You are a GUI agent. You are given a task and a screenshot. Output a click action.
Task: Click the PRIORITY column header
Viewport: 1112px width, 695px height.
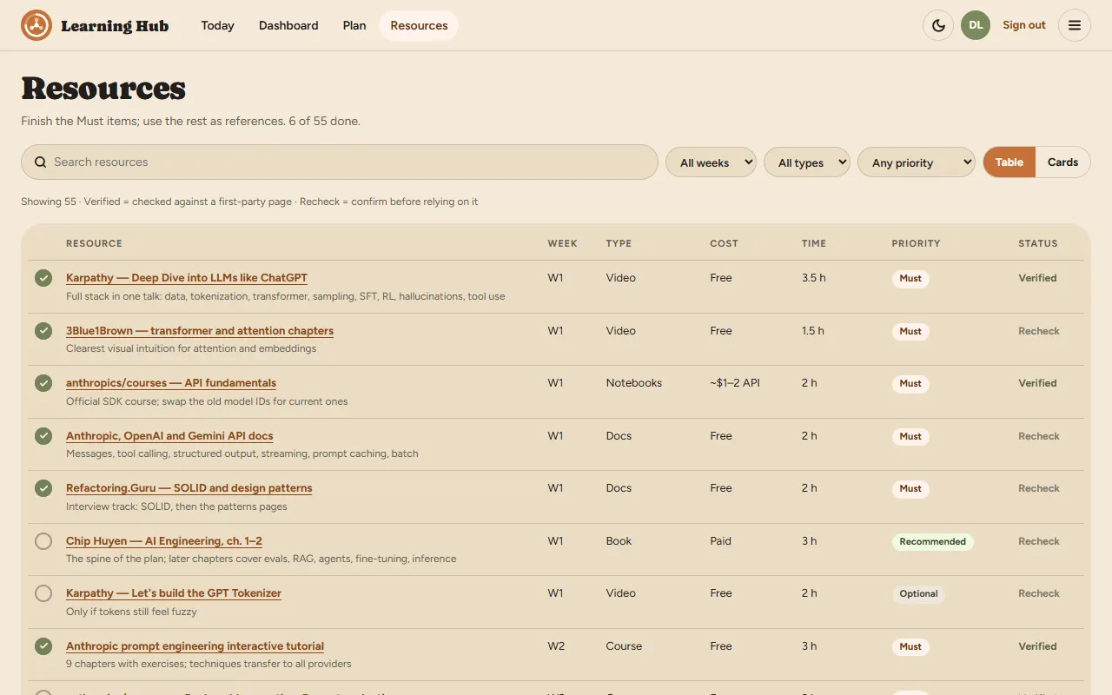916,243
